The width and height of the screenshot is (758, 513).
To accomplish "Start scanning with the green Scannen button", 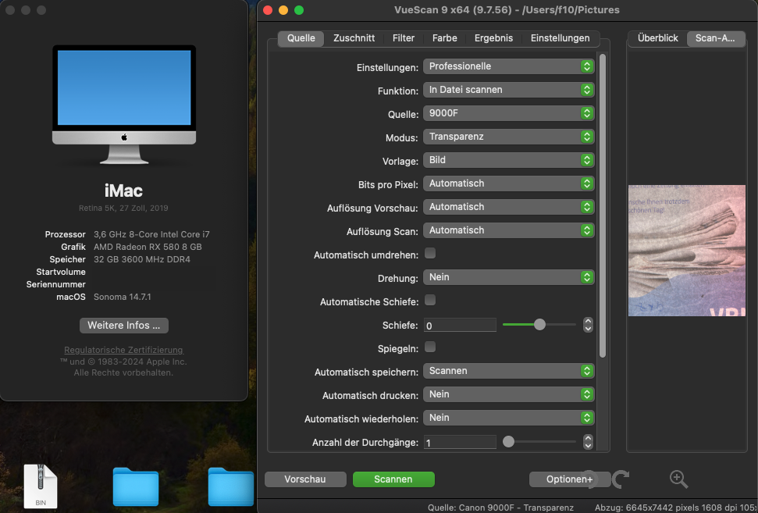I will tap(393, 479).
